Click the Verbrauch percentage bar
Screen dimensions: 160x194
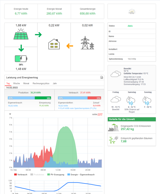(79, 98)
